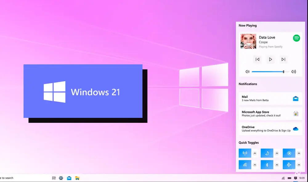This screenshot has height=182, width=308.
Task: Toggle the Bluetooth quick toggle
Action: [267, 164]
